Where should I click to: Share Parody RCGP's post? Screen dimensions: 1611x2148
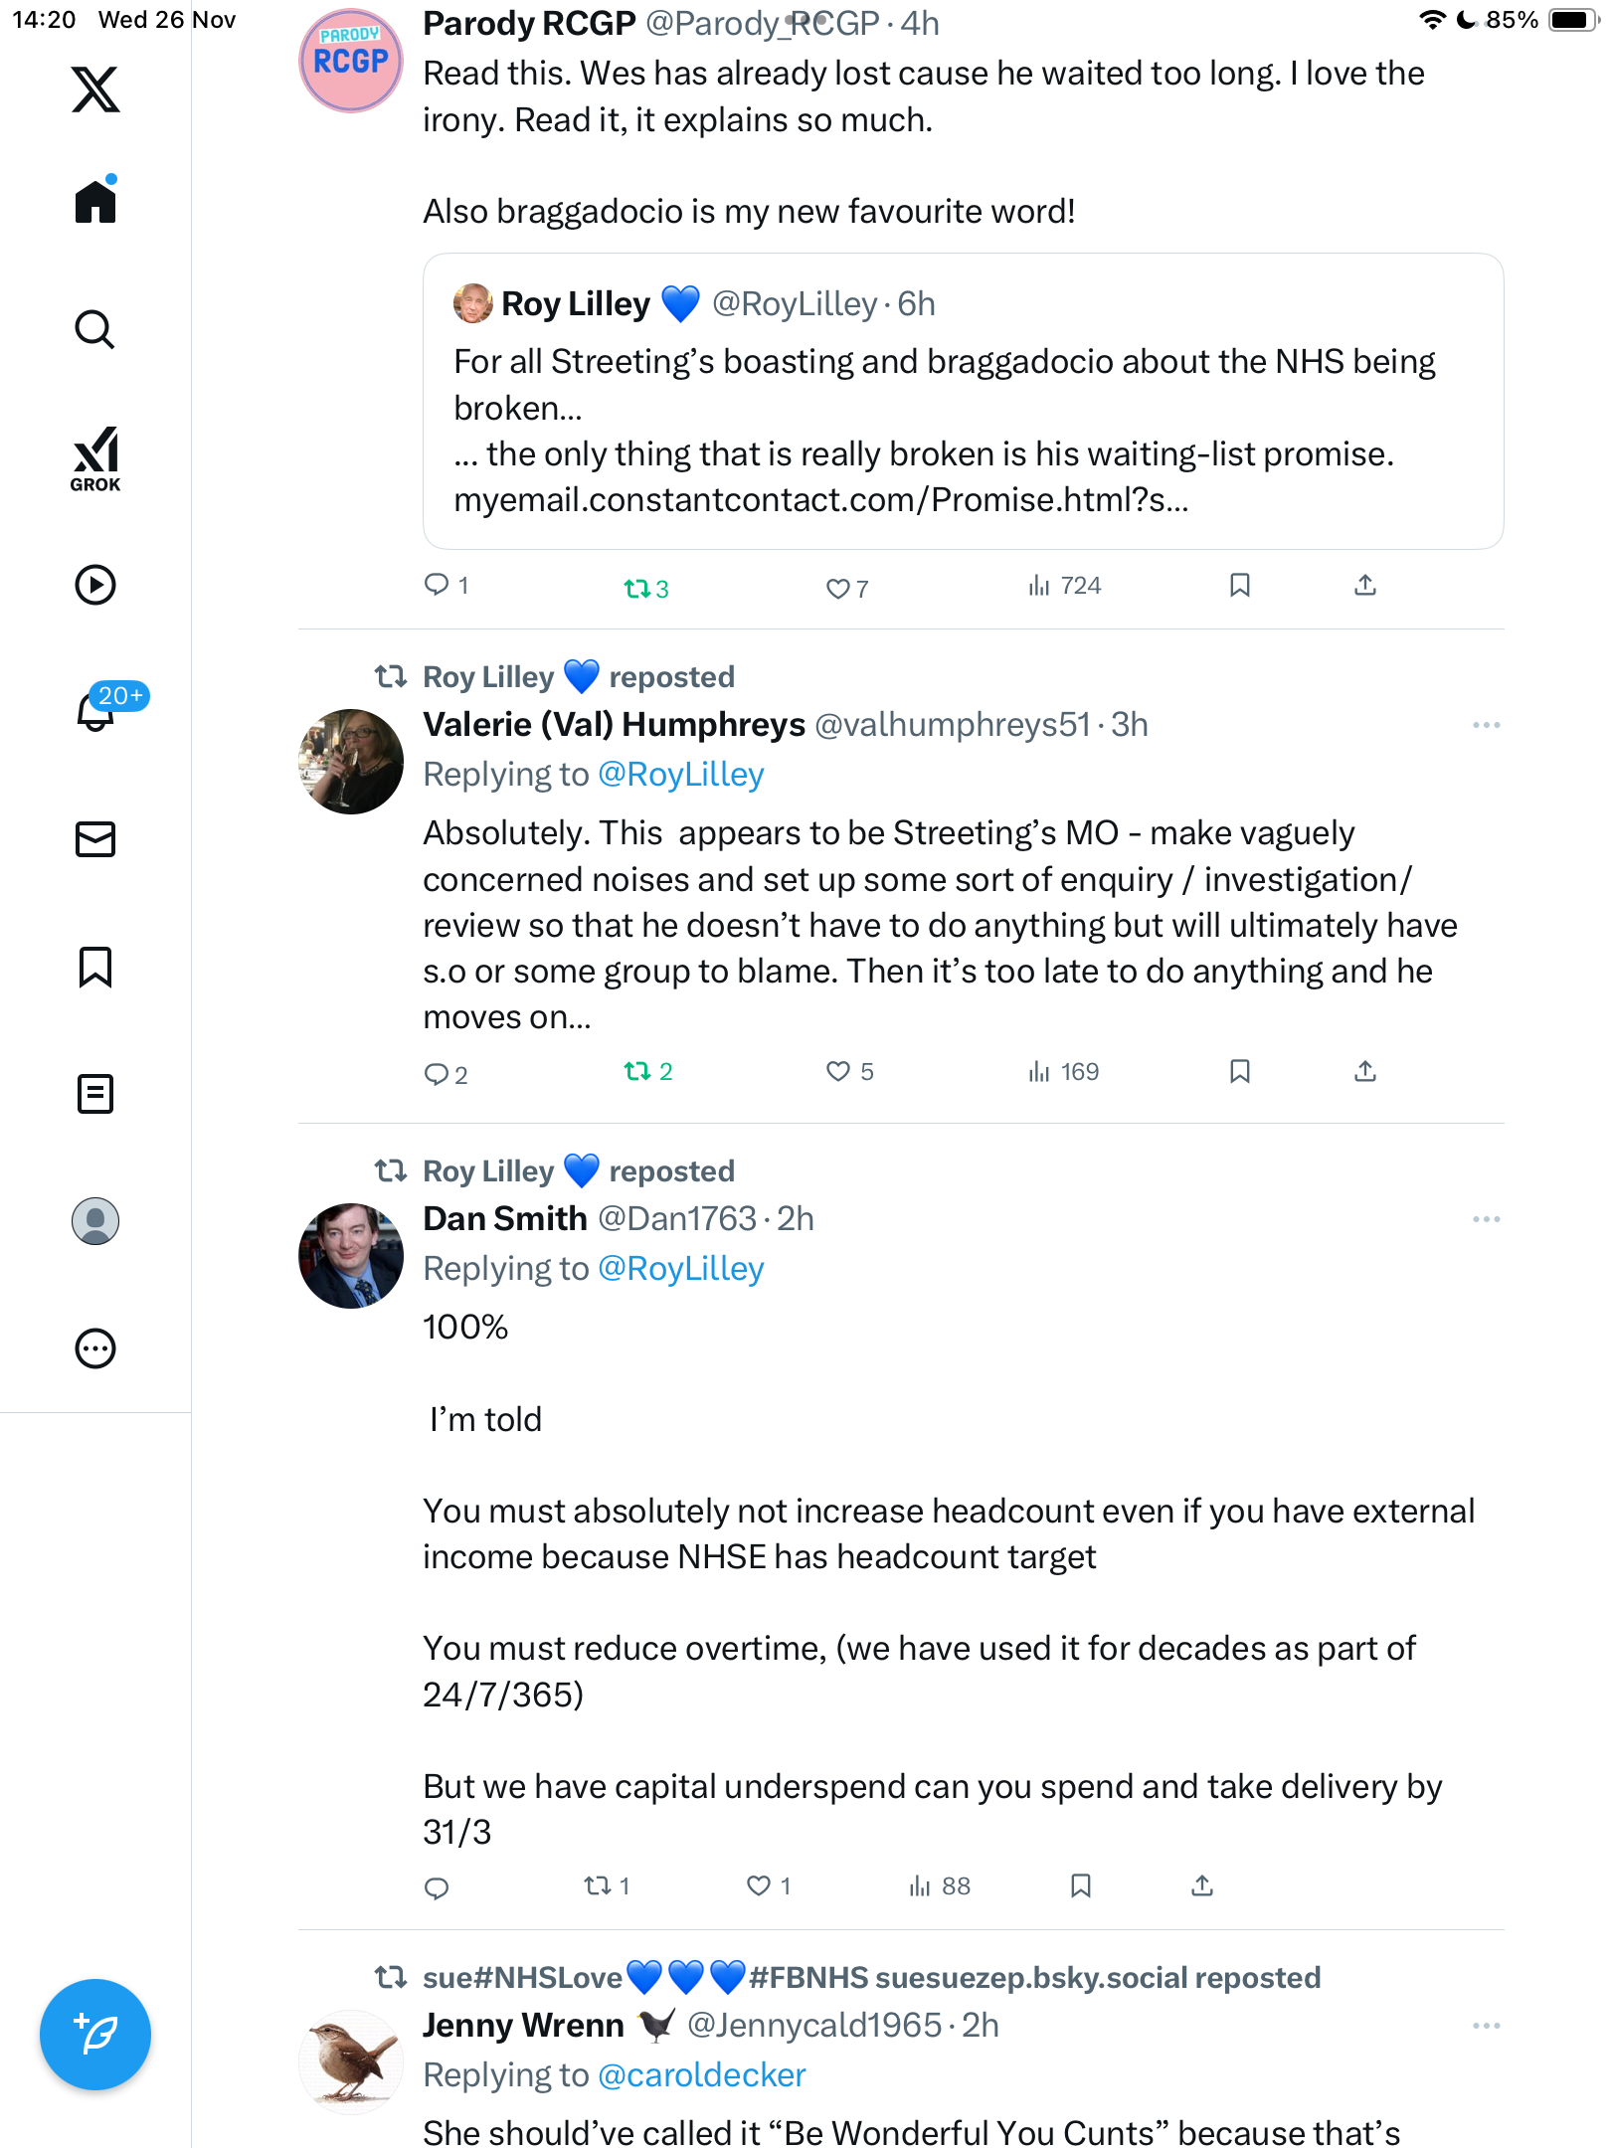[x=1365, y=585]
